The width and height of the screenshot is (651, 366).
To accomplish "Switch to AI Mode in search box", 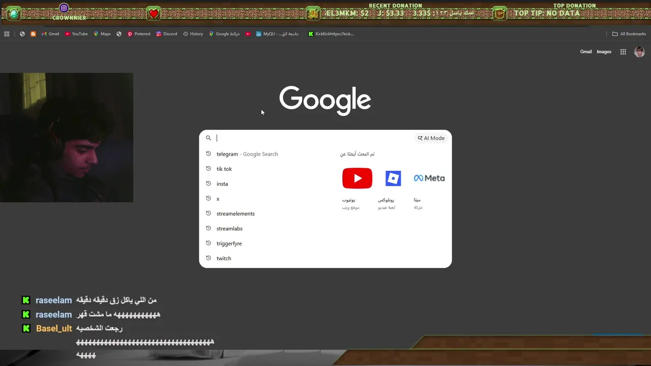I will click(431, 138).
